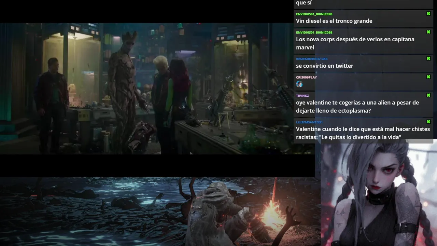Click the Kick badge on the 'Los nova corps' message
Viewport: 437px width, 246px height.
pos(428,32)
